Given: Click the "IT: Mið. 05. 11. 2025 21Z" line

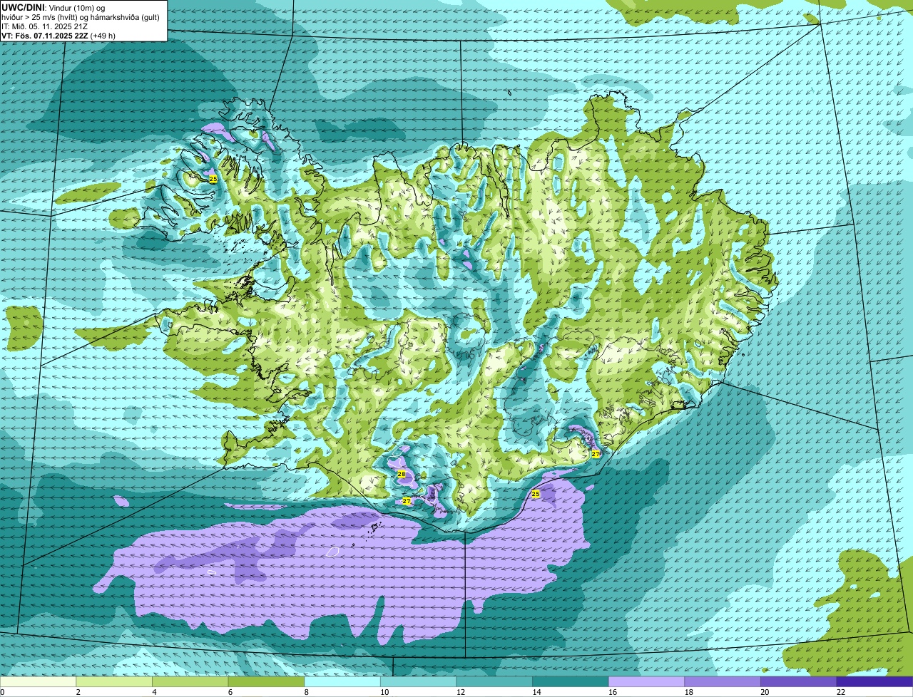Looking at the screenshot, I should point(45,26).
